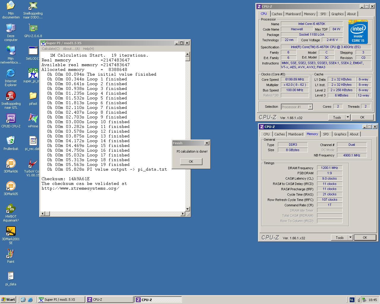Click Tools button in lower CPU-Z
This screenshot has width=380, height=304.
click(x=340, y=237)
